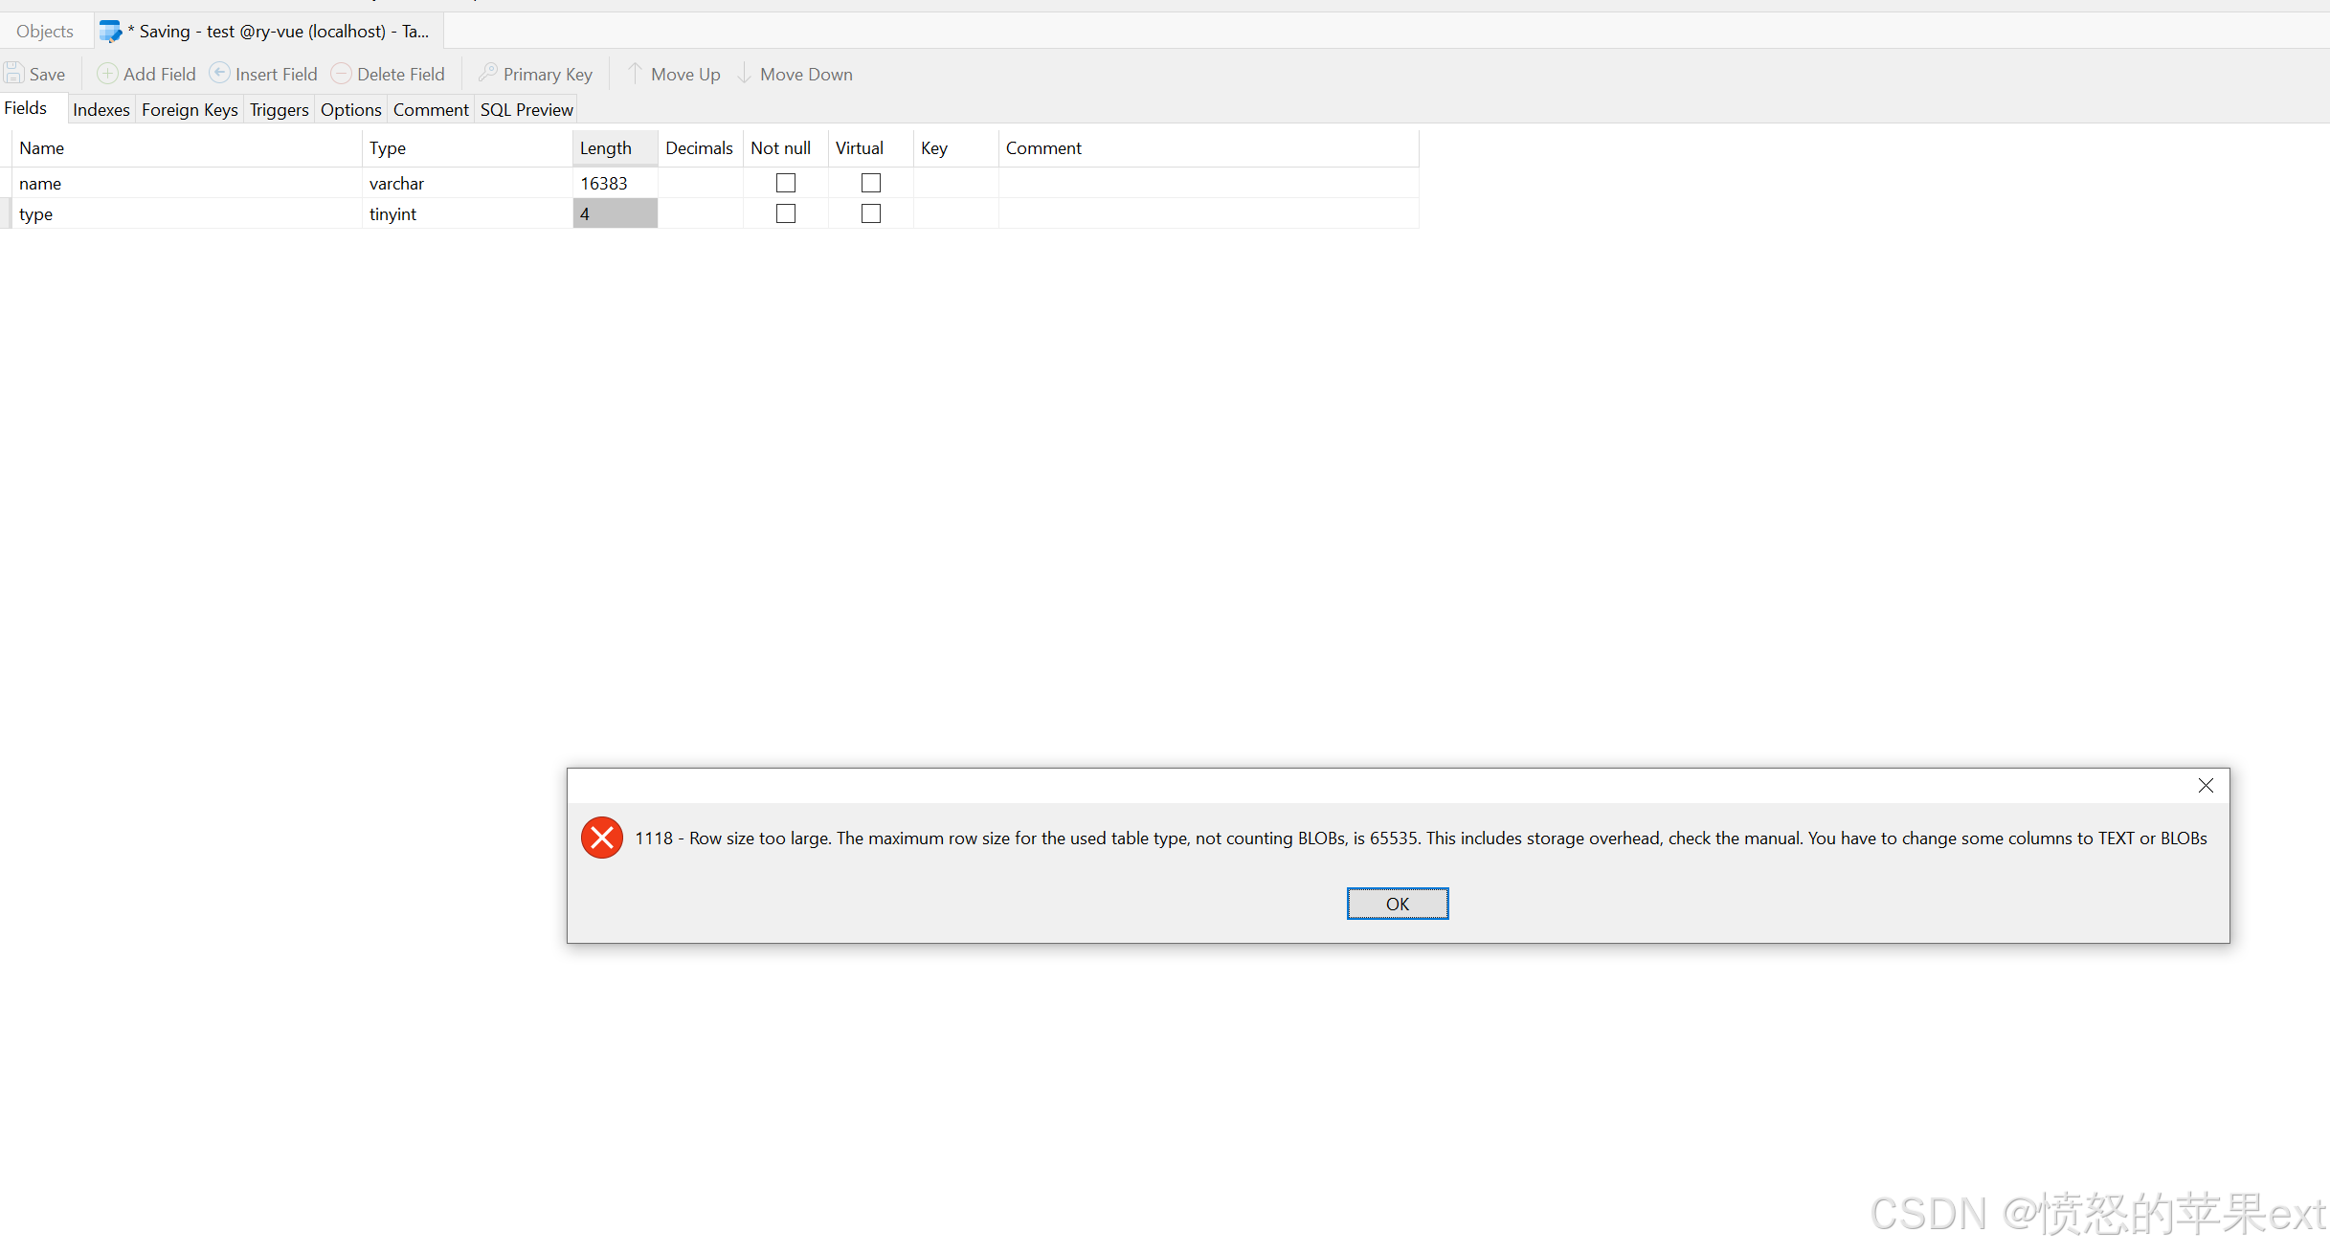The image size is (2330, 1252).
Task: Click the Move Up arrow icon
Action: click(635, 74)
